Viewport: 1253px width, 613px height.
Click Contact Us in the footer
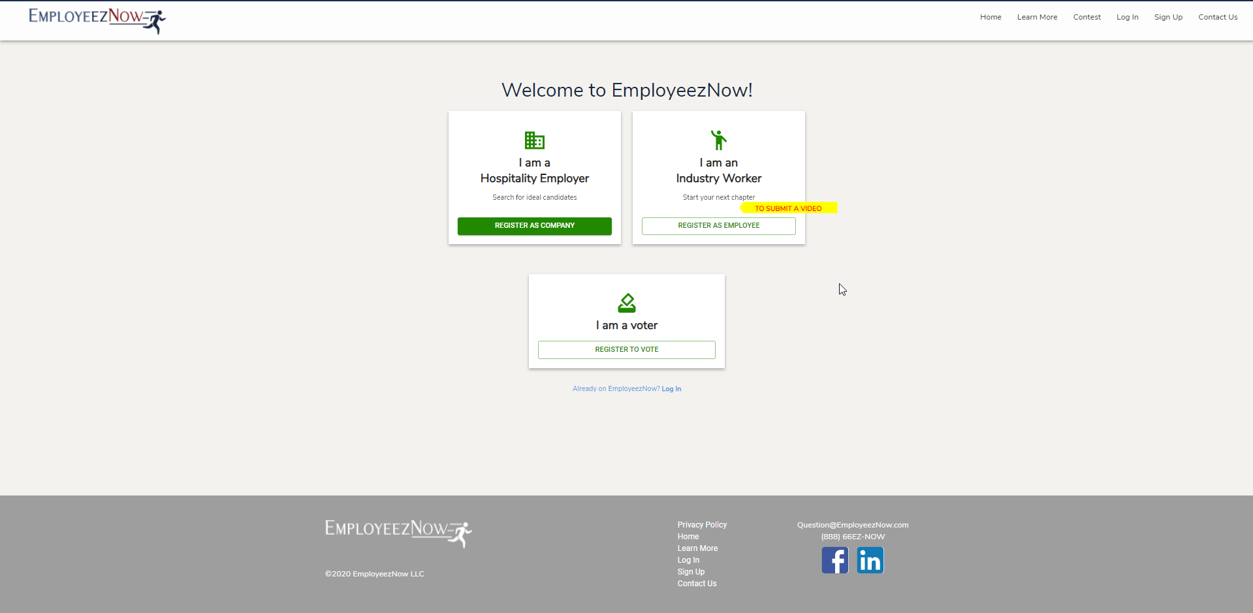697,584
